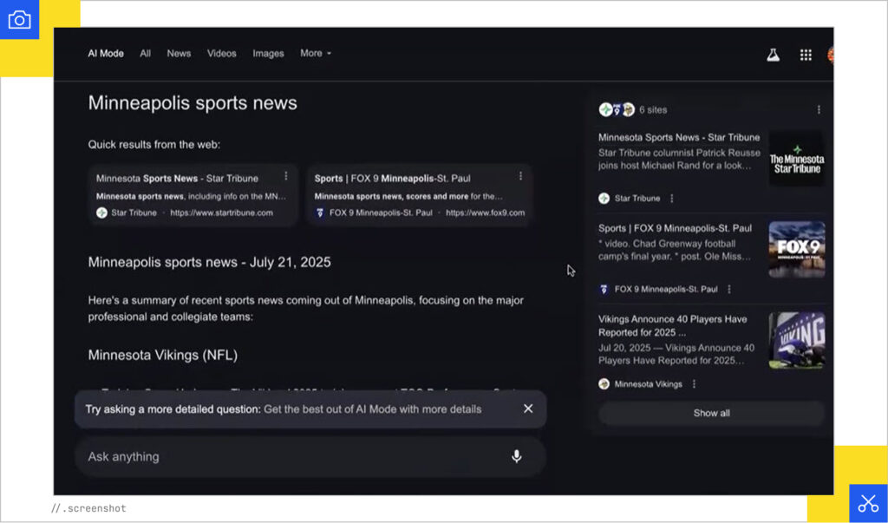The width and height of the screenshot is (888, 523).
Task: Click the Minnesota Vikings favicon chip
Action: coord(603,383)
